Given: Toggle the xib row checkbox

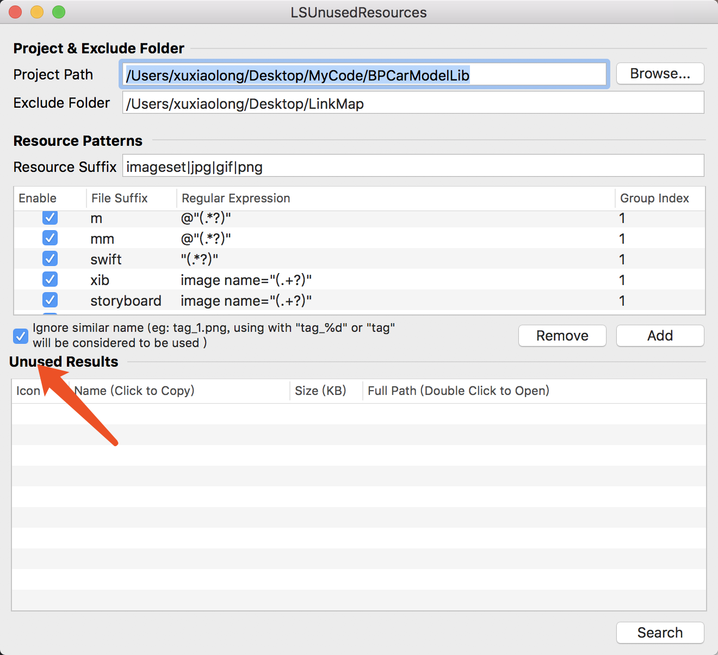Looking at the screenshot, I should pyautogui.click(x=50, y=280).
